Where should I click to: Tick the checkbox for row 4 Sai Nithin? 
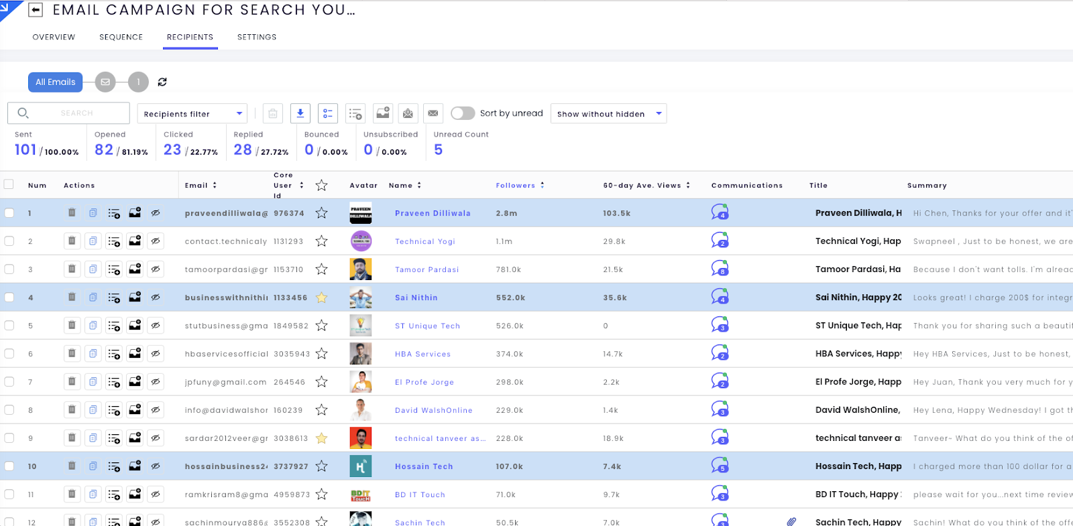coord(9,298)
